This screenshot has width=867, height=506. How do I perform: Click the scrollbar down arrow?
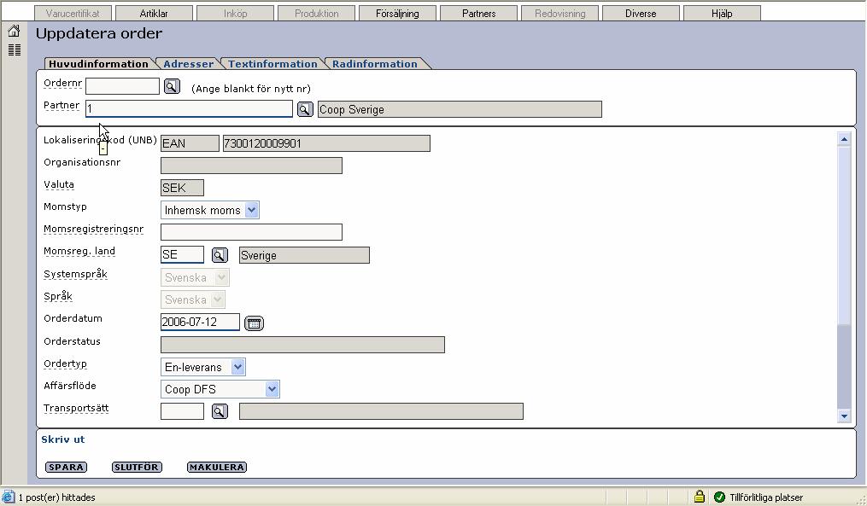[844, 416]
